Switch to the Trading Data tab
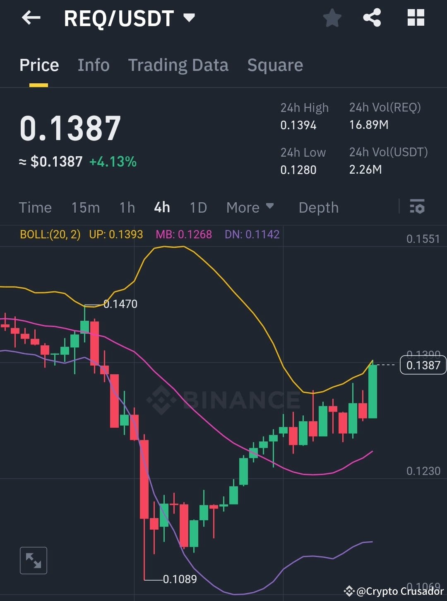Image resolution: width=447 pixels, height=601 pixels. coord(178,65)
